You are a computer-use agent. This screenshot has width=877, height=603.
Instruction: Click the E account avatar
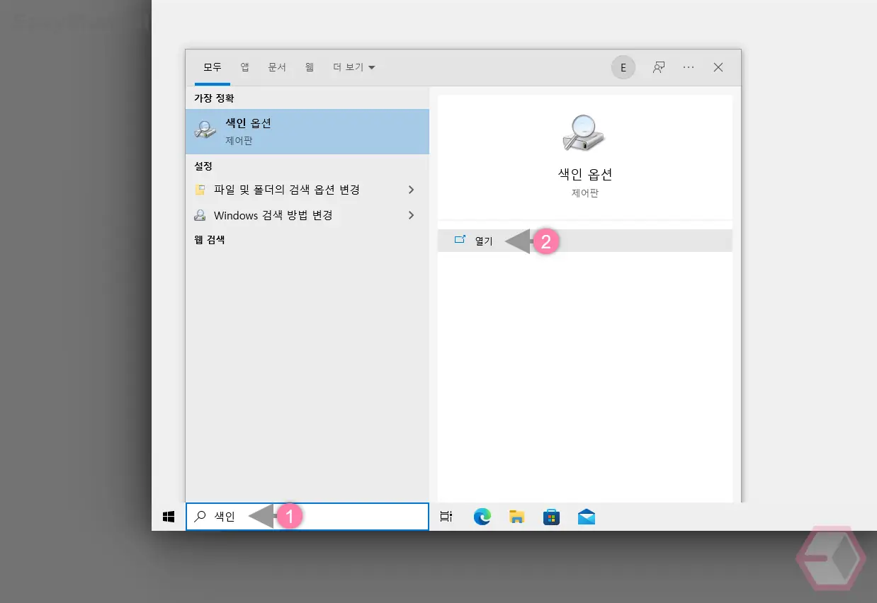(623, 67)
